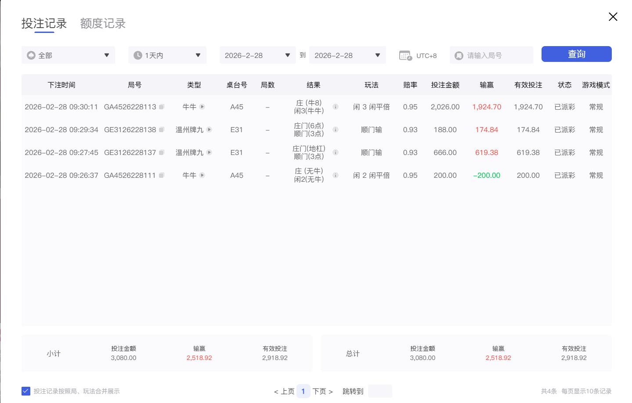The image size is (632, 403).
Task: Open the 全部 game type dropdown
Action: click(x=68, y=55)
